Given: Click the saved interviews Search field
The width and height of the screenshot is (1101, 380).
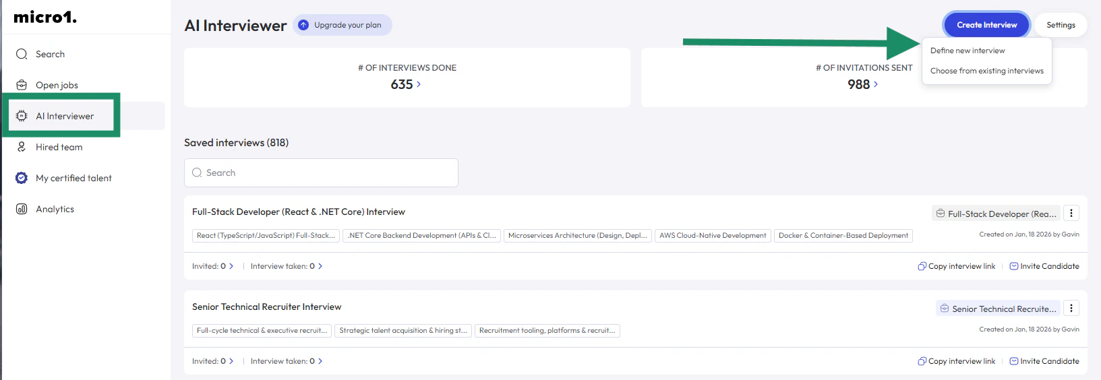Looking at the screenshot, I should click(321, 172).
